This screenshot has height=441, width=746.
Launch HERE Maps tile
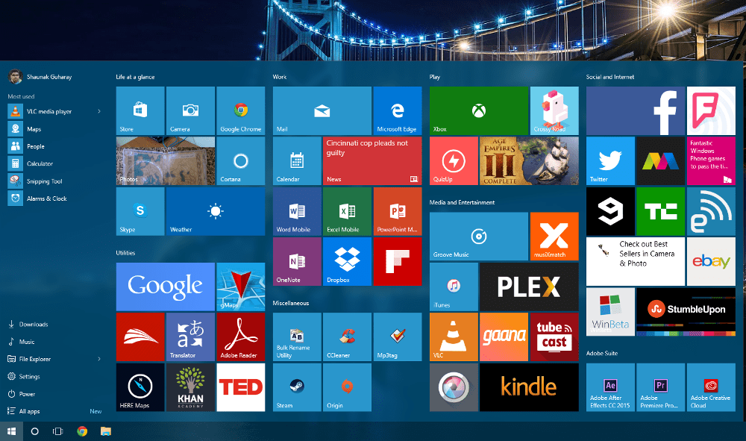click(x=140, y=387)
